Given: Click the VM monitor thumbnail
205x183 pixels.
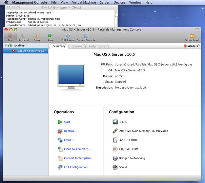Looking at the screenshot, I should (71, 77).
